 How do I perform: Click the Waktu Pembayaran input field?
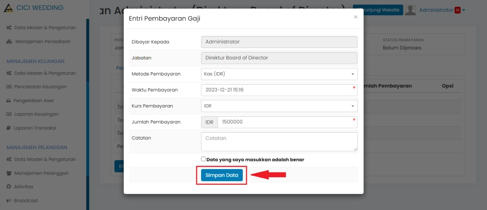[279, 90]
